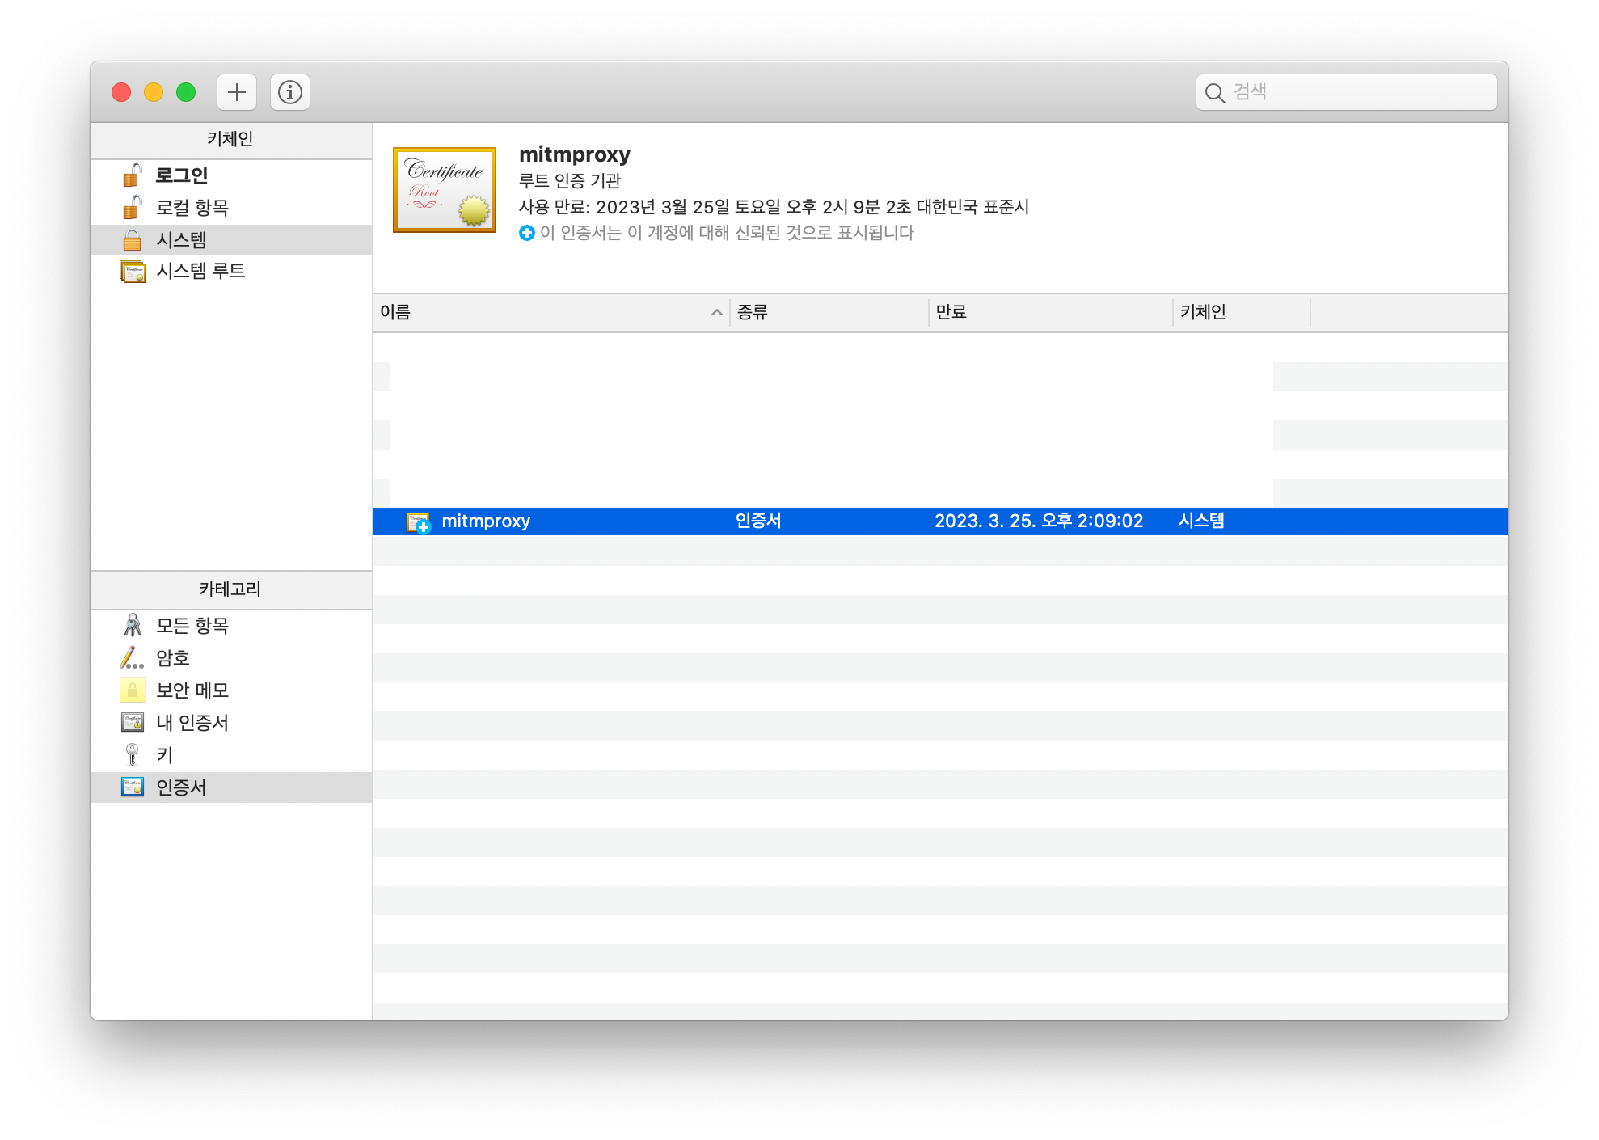This screenshot has width=1599, height=1140.
Task: Sort the list by the 종류 column
Action: coord(829,312)
